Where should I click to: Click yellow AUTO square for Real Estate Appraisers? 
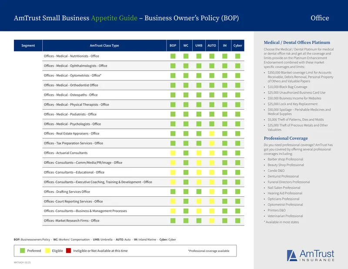pyautogui.click(x=212, y=134)
